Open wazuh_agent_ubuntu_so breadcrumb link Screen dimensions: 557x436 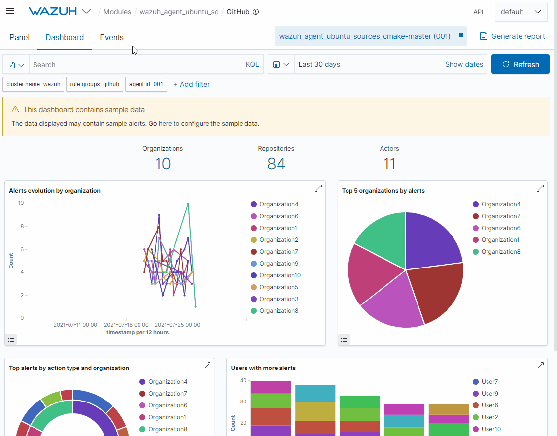pos(179,12)
